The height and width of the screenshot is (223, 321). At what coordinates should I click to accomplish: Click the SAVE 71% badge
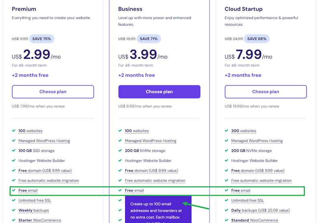coord(148,39)
